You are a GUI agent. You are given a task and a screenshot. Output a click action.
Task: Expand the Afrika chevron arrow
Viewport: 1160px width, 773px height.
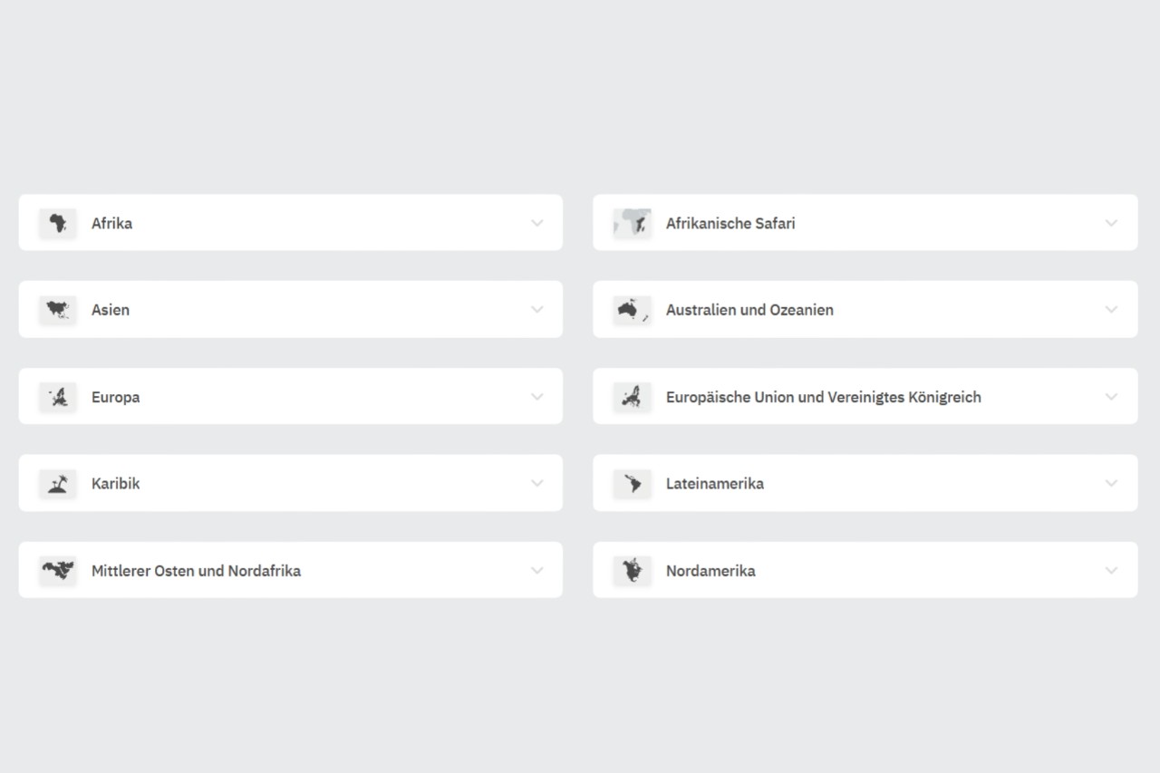click(x=537, y=223)
